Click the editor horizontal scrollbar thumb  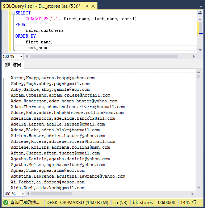pos(104,56)
